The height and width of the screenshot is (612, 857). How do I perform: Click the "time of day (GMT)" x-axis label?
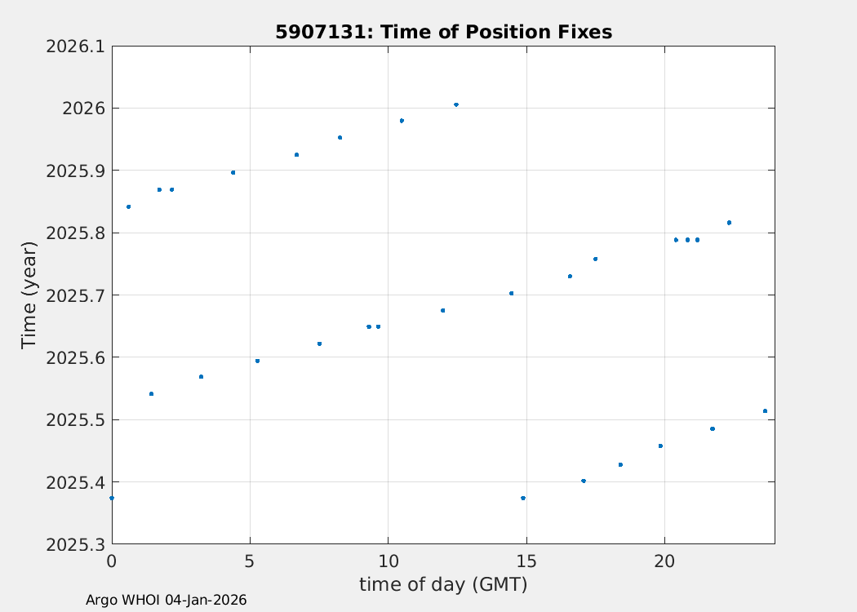(x=443, y=584)
